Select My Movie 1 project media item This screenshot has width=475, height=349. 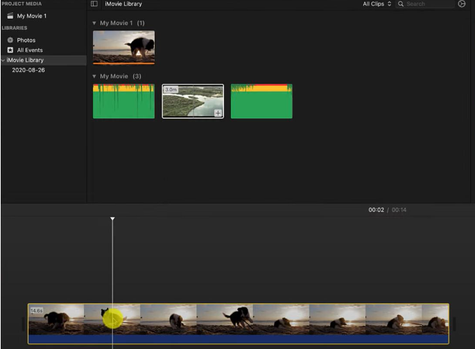[x=31, y=16]
